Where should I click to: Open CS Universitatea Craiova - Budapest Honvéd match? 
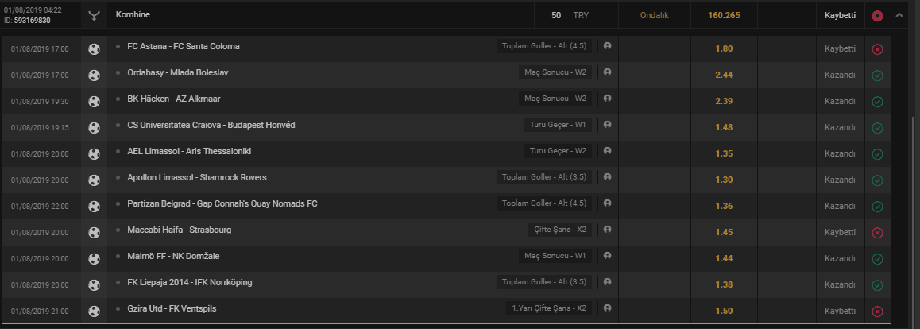(211, 125)
